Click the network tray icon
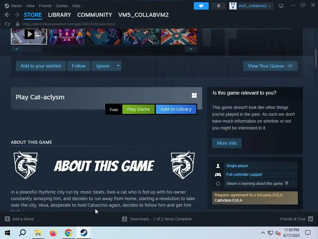Screen dimensions: 318x239 (270, 233)
